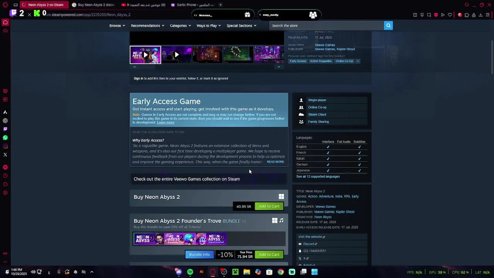Focus the Search the store field
Screen dimensions: 494x278
pos(327,25)
